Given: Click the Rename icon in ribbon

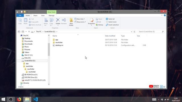Looking at the screenshot, I should tap(64, 21).
